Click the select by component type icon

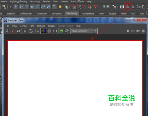tap(4, 7)
